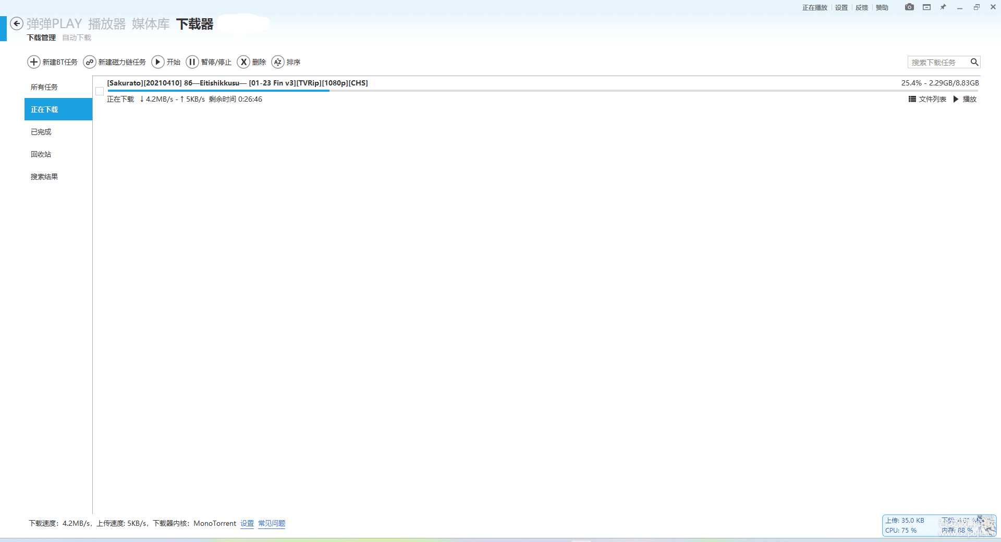Take a screenshot with camera icon

[909, 7]
